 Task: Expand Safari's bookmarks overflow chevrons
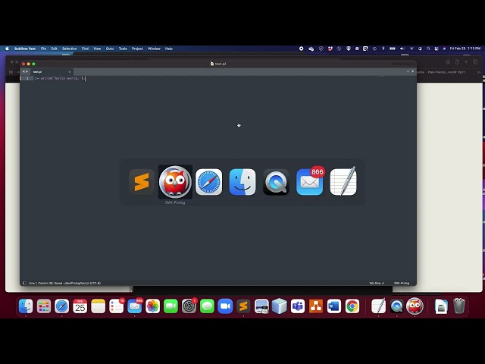point(479,72)
